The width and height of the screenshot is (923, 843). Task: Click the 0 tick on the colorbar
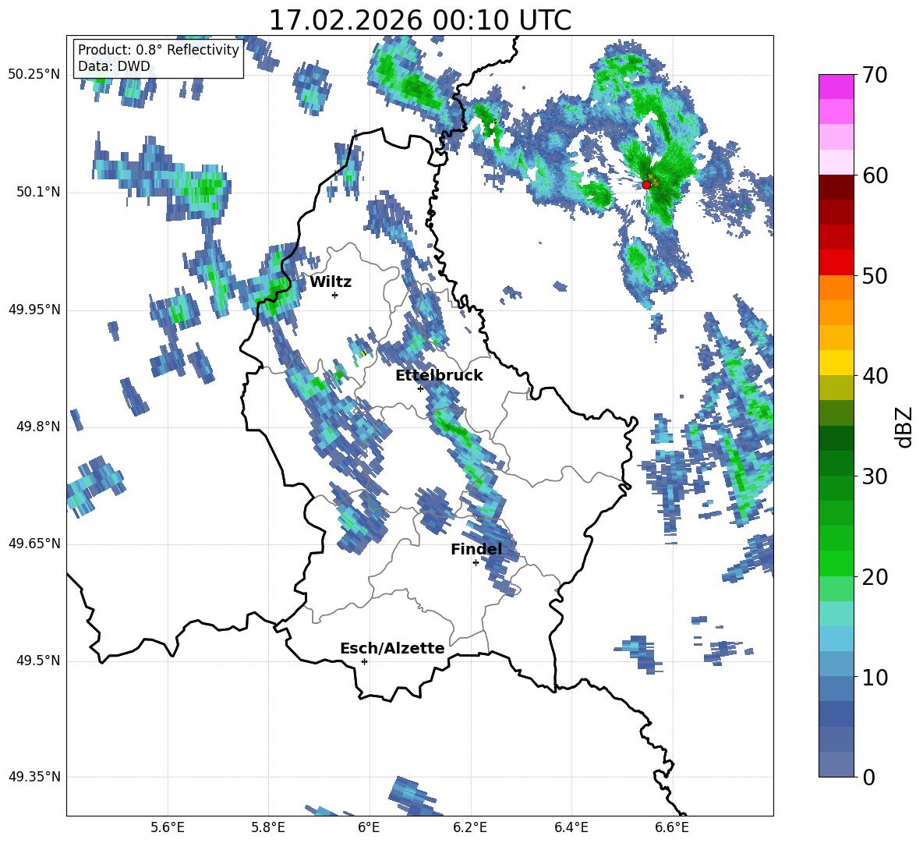coord(868,777)
